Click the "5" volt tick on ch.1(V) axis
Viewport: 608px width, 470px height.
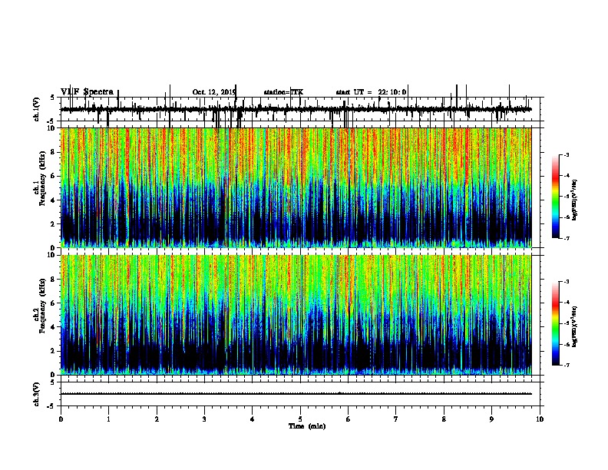click(x=52, y=98)
